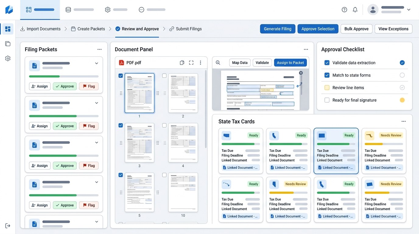The image size is (419, 234).
Task: Click the app logo in top-left corner
Action: tap(9, 9)
